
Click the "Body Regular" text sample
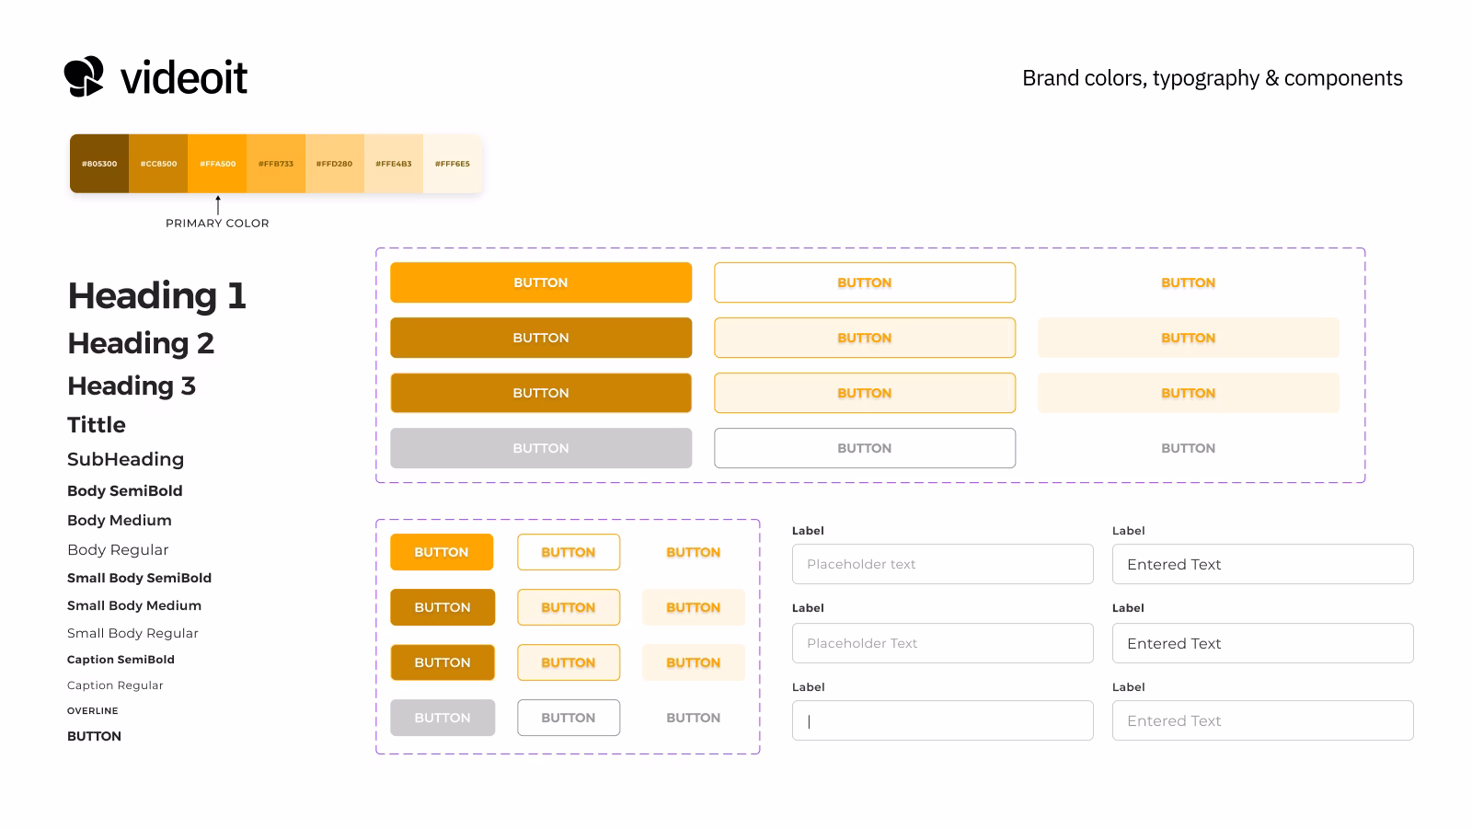click(118, 550)
